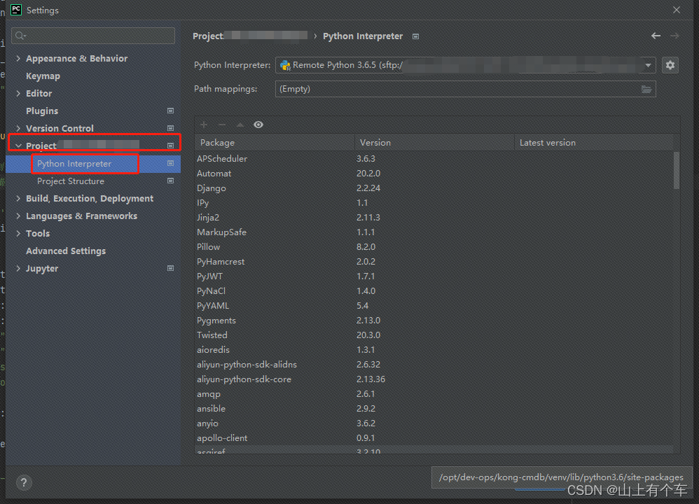Click the Latest version column header
Screen dimensions: 699x504
(x=594, y=143)
